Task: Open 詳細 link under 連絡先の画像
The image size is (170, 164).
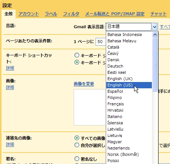Action: (10, 144)
